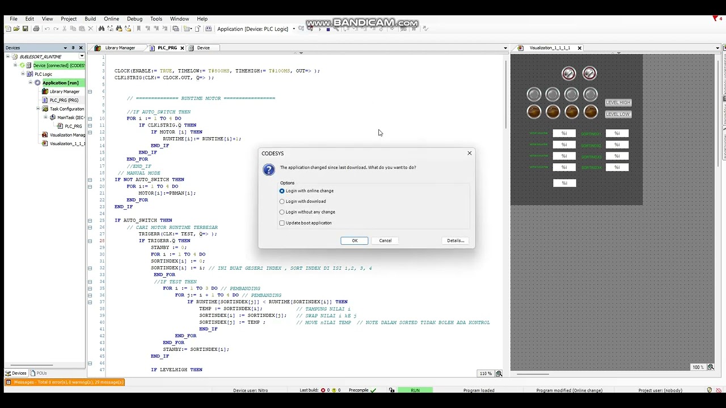Open the Online menu

point(111,19)
